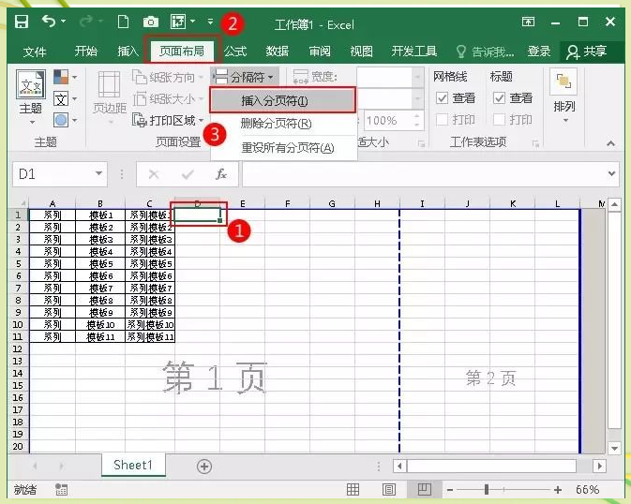The image size is (631, 504).
Task: Switch to the 审阅 tab
Action: coord(320,52)
